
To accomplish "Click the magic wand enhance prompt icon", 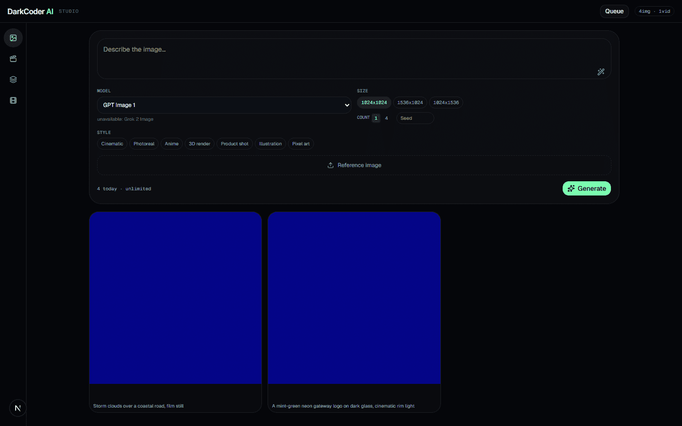I will pyautogui.click(x=601, y=72).
